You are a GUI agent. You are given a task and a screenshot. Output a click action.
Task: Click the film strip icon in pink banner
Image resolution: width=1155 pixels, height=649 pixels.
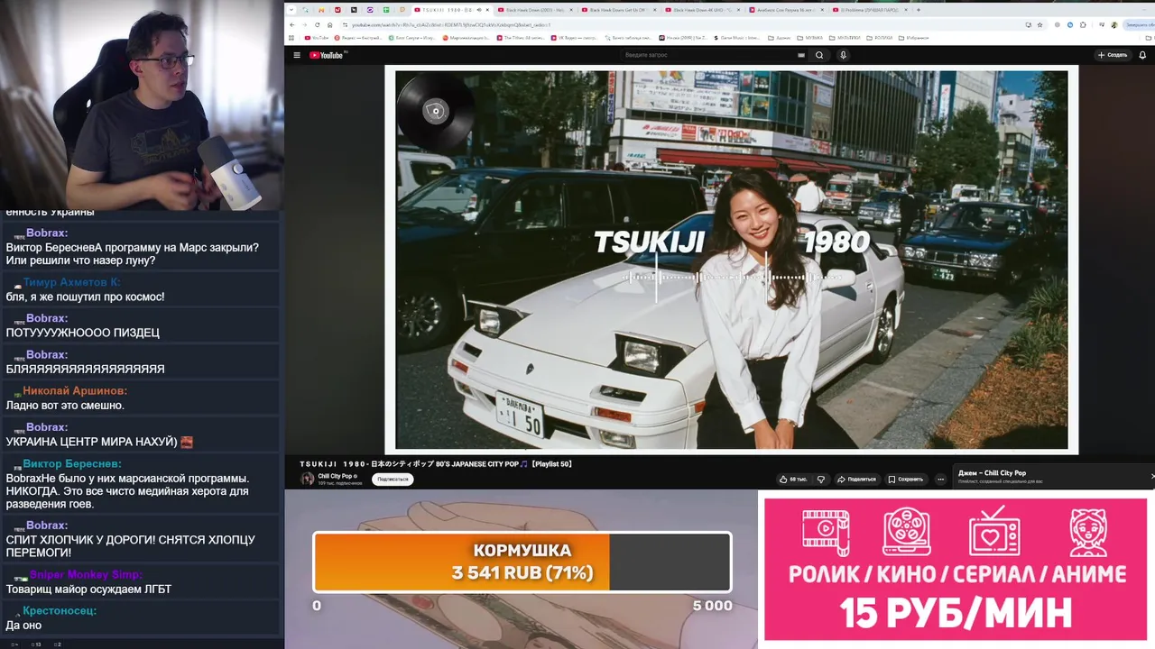[x=827, y=532]
